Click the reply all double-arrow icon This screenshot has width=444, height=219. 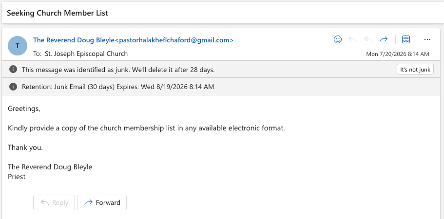point(368,39)
